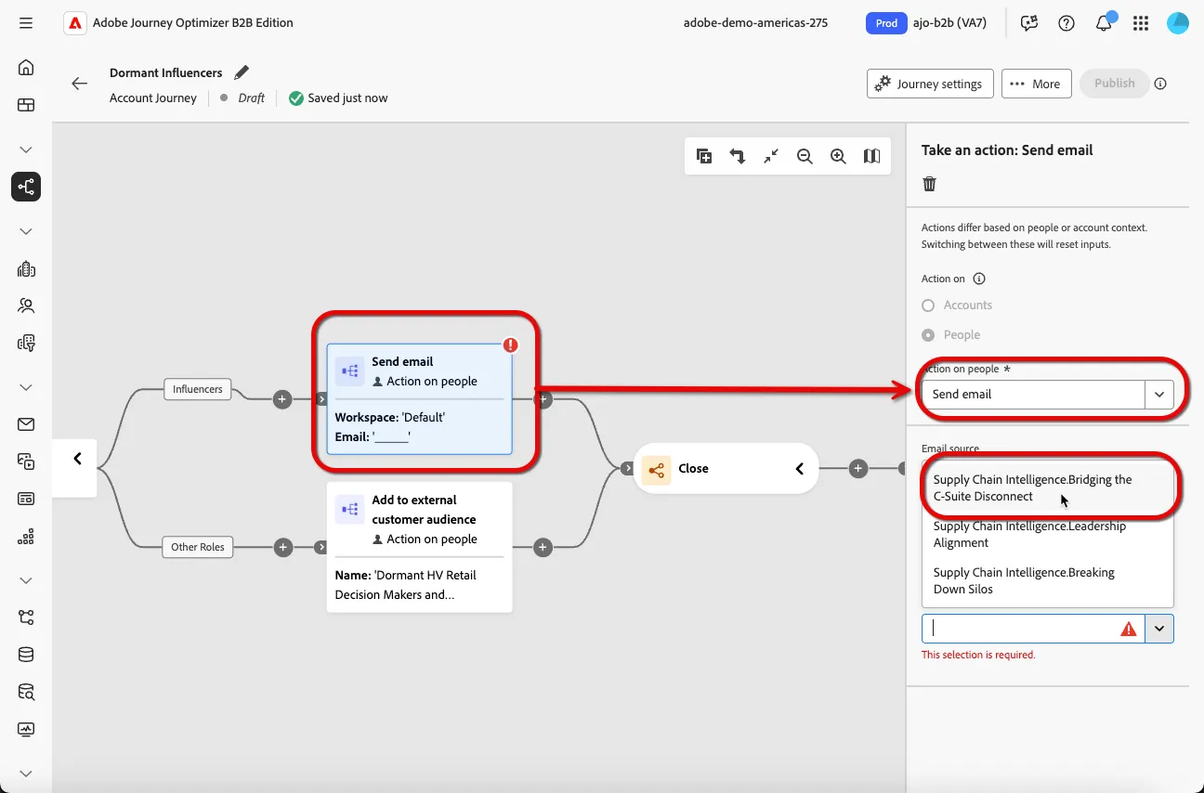Image resolution: width=1204 pixels, height=793 pixels.
Task: Open the Account Journeys sidebar icon
Action: [x=26, y=187]
